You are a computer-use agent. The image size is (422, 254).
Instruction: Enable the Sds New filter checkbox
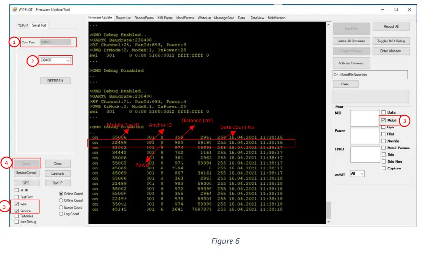[x=384, y=162]
